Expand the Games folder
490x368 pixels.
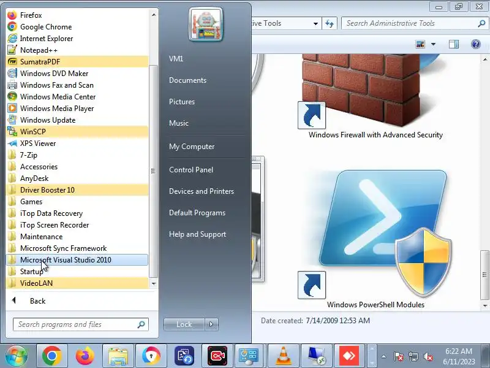[x=77, y=202]
